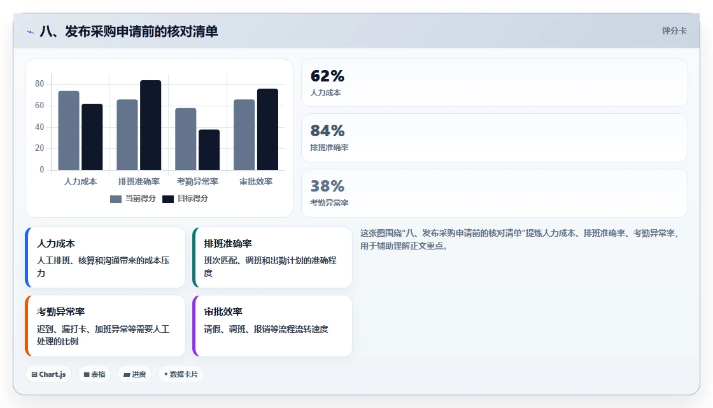
Task: Open the 38% 考勤异常率 stat card
Action: pyautogui.click(x=494, y=193)
